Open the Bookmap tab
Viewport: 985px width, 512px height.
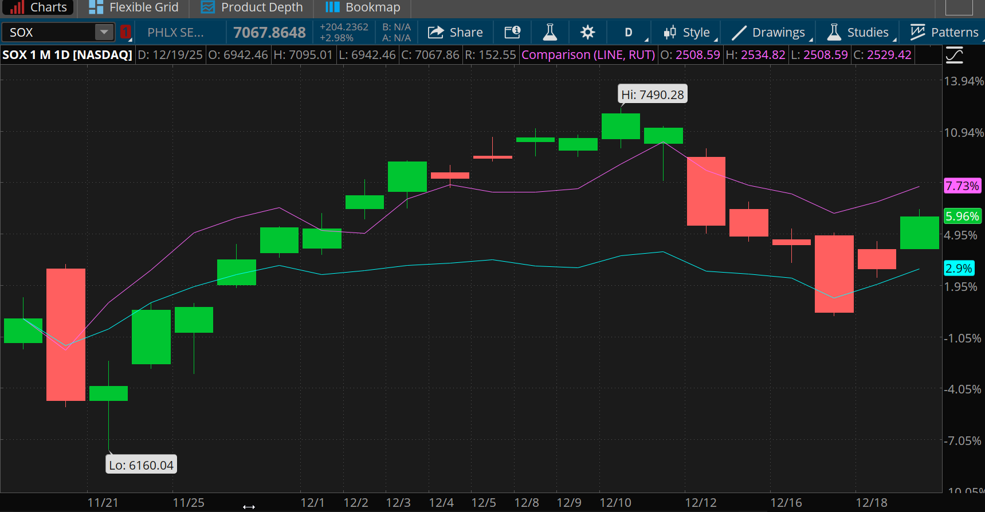pos(363,7)
